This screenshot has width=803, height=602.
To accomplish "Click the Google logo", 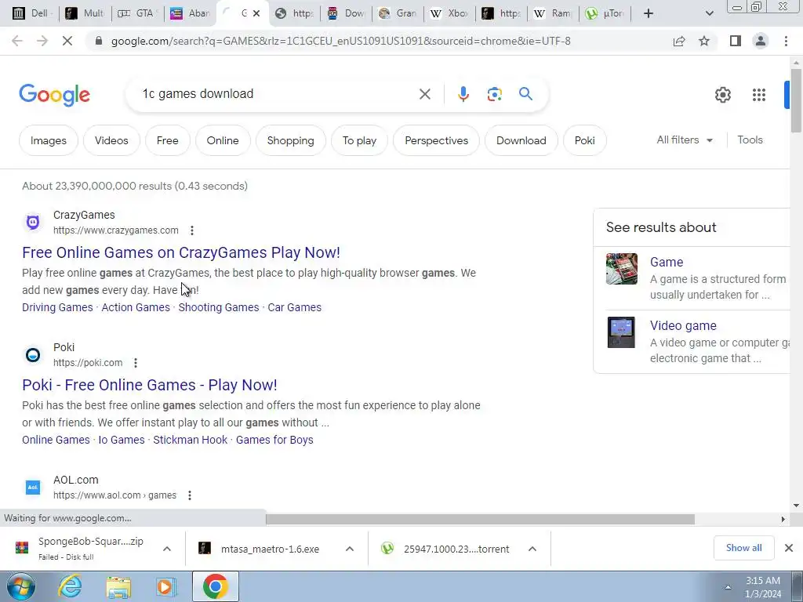I will [x=55, y=95].
